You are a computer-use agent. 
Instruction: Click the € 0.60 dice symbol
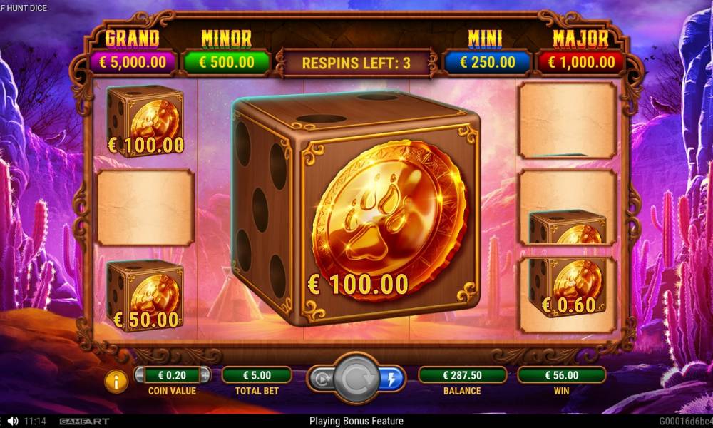tap(568, 287)
